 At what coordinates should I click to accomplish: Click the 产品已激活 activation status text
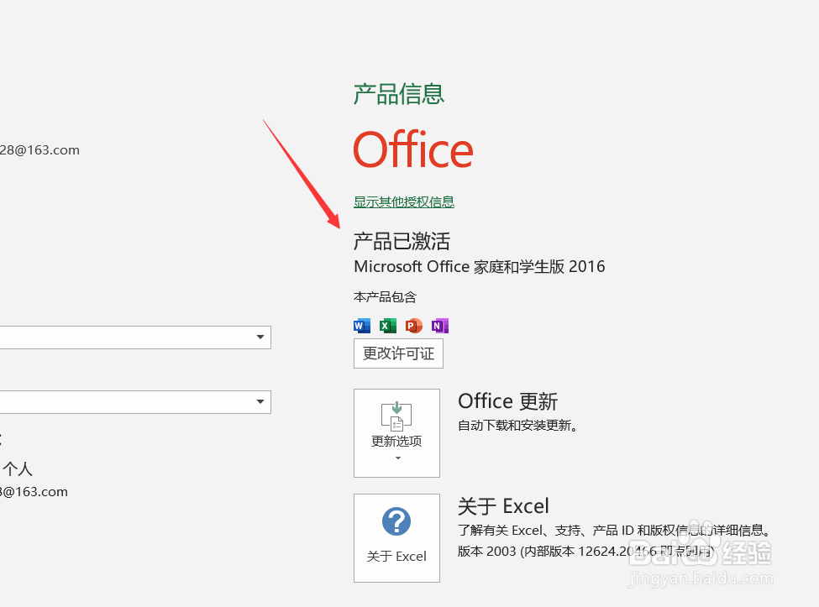(x=402, y=241)
